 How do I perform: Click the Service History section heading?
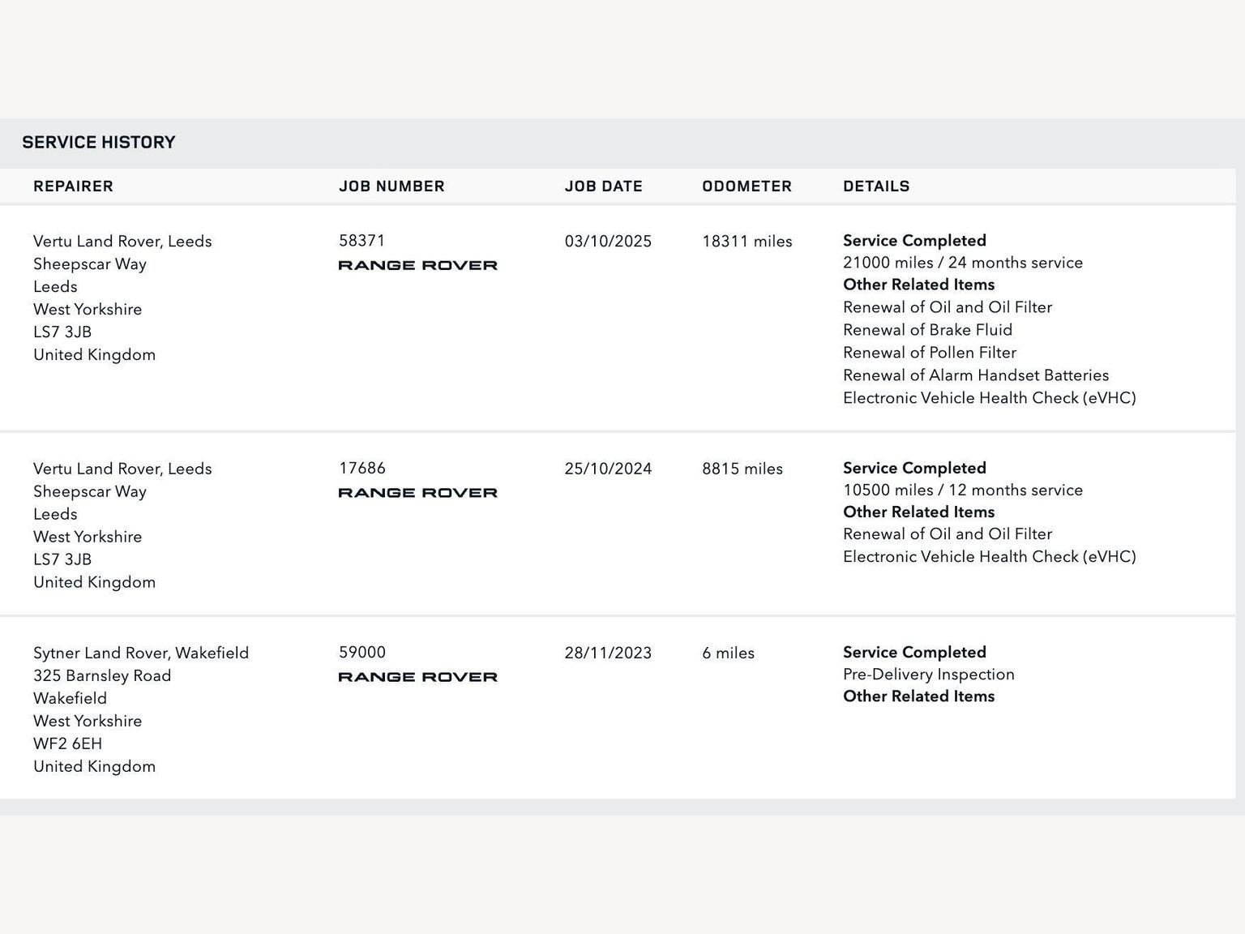[x=99, y=143]
